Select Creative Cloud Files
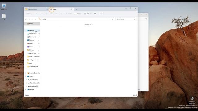Image resolution: width=198 pixels, height=111 pixels. pyautogui.click(x=33, y=73)
